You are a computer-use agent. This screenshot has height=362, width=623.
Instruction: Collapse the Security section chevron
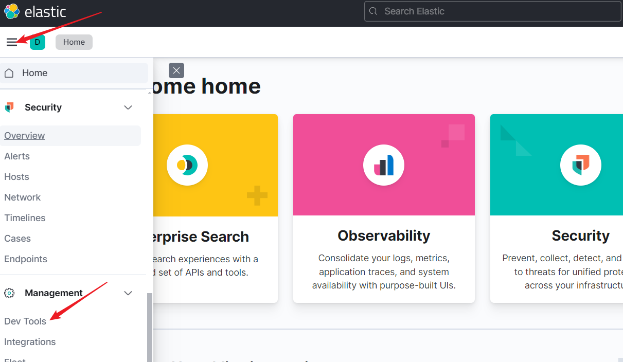coord(128,107)
